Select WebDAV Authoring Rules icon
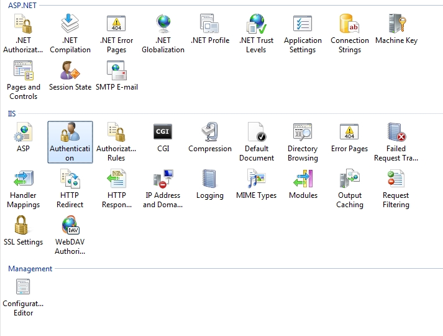 tap(71, 225)
